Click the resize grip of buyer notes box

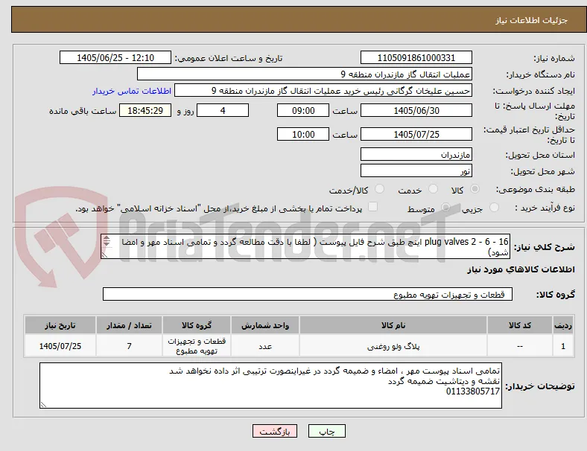(x=43, y=404)
